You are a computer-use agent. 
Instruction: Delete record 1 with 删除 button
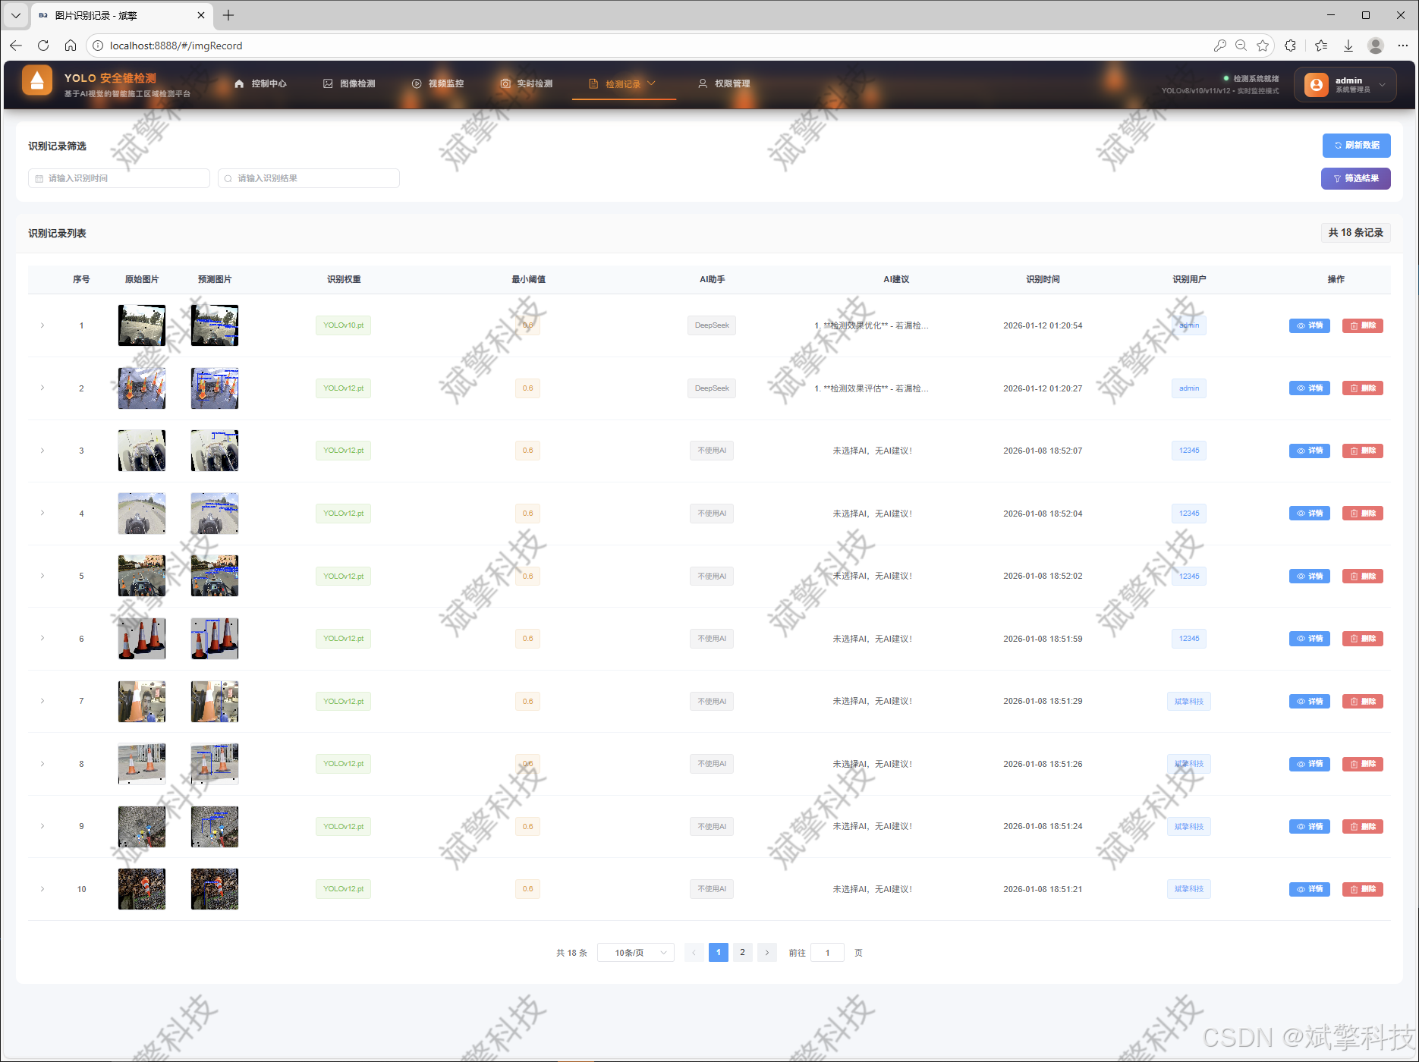1363,325
